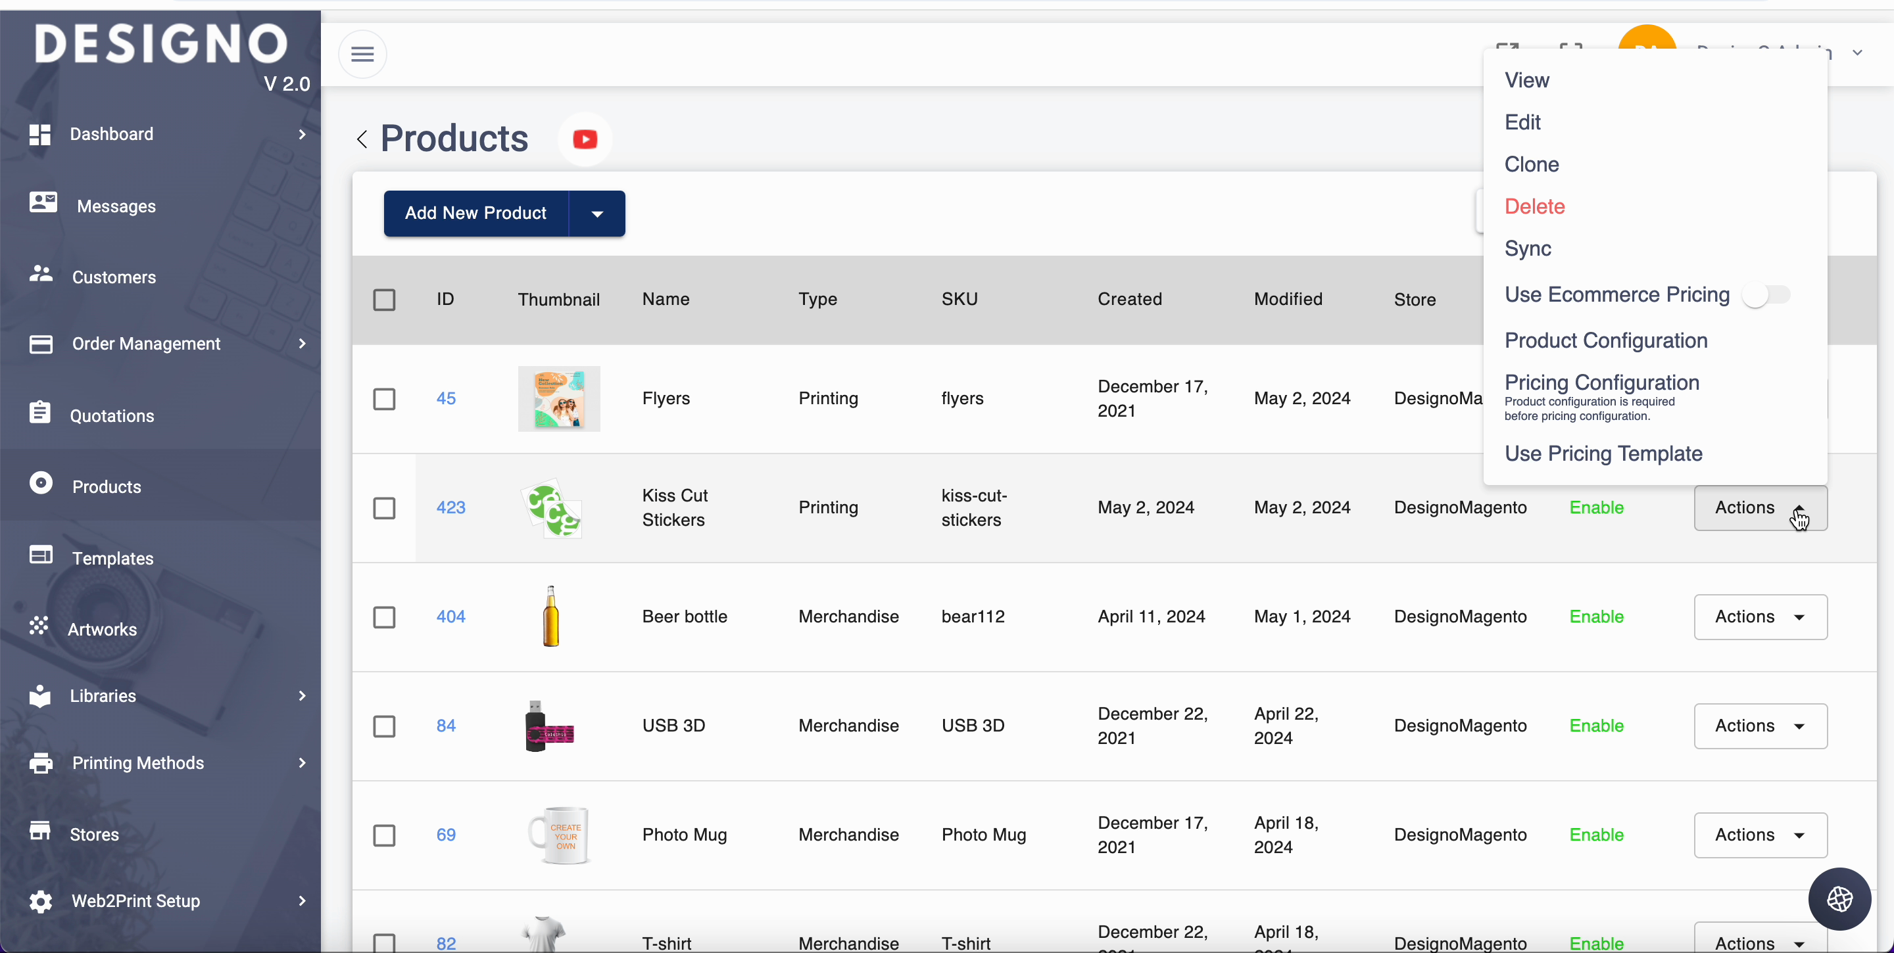
Task: Tick the select-all header checkbox
Action: coord(384,300)
